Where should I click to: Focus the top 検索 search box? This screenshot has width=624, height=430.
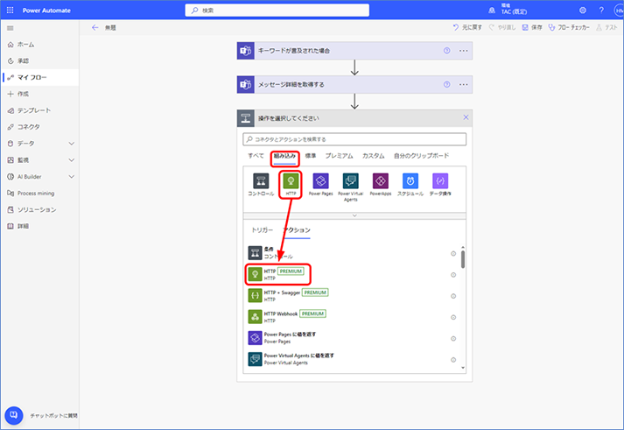(x=277, y=11)
